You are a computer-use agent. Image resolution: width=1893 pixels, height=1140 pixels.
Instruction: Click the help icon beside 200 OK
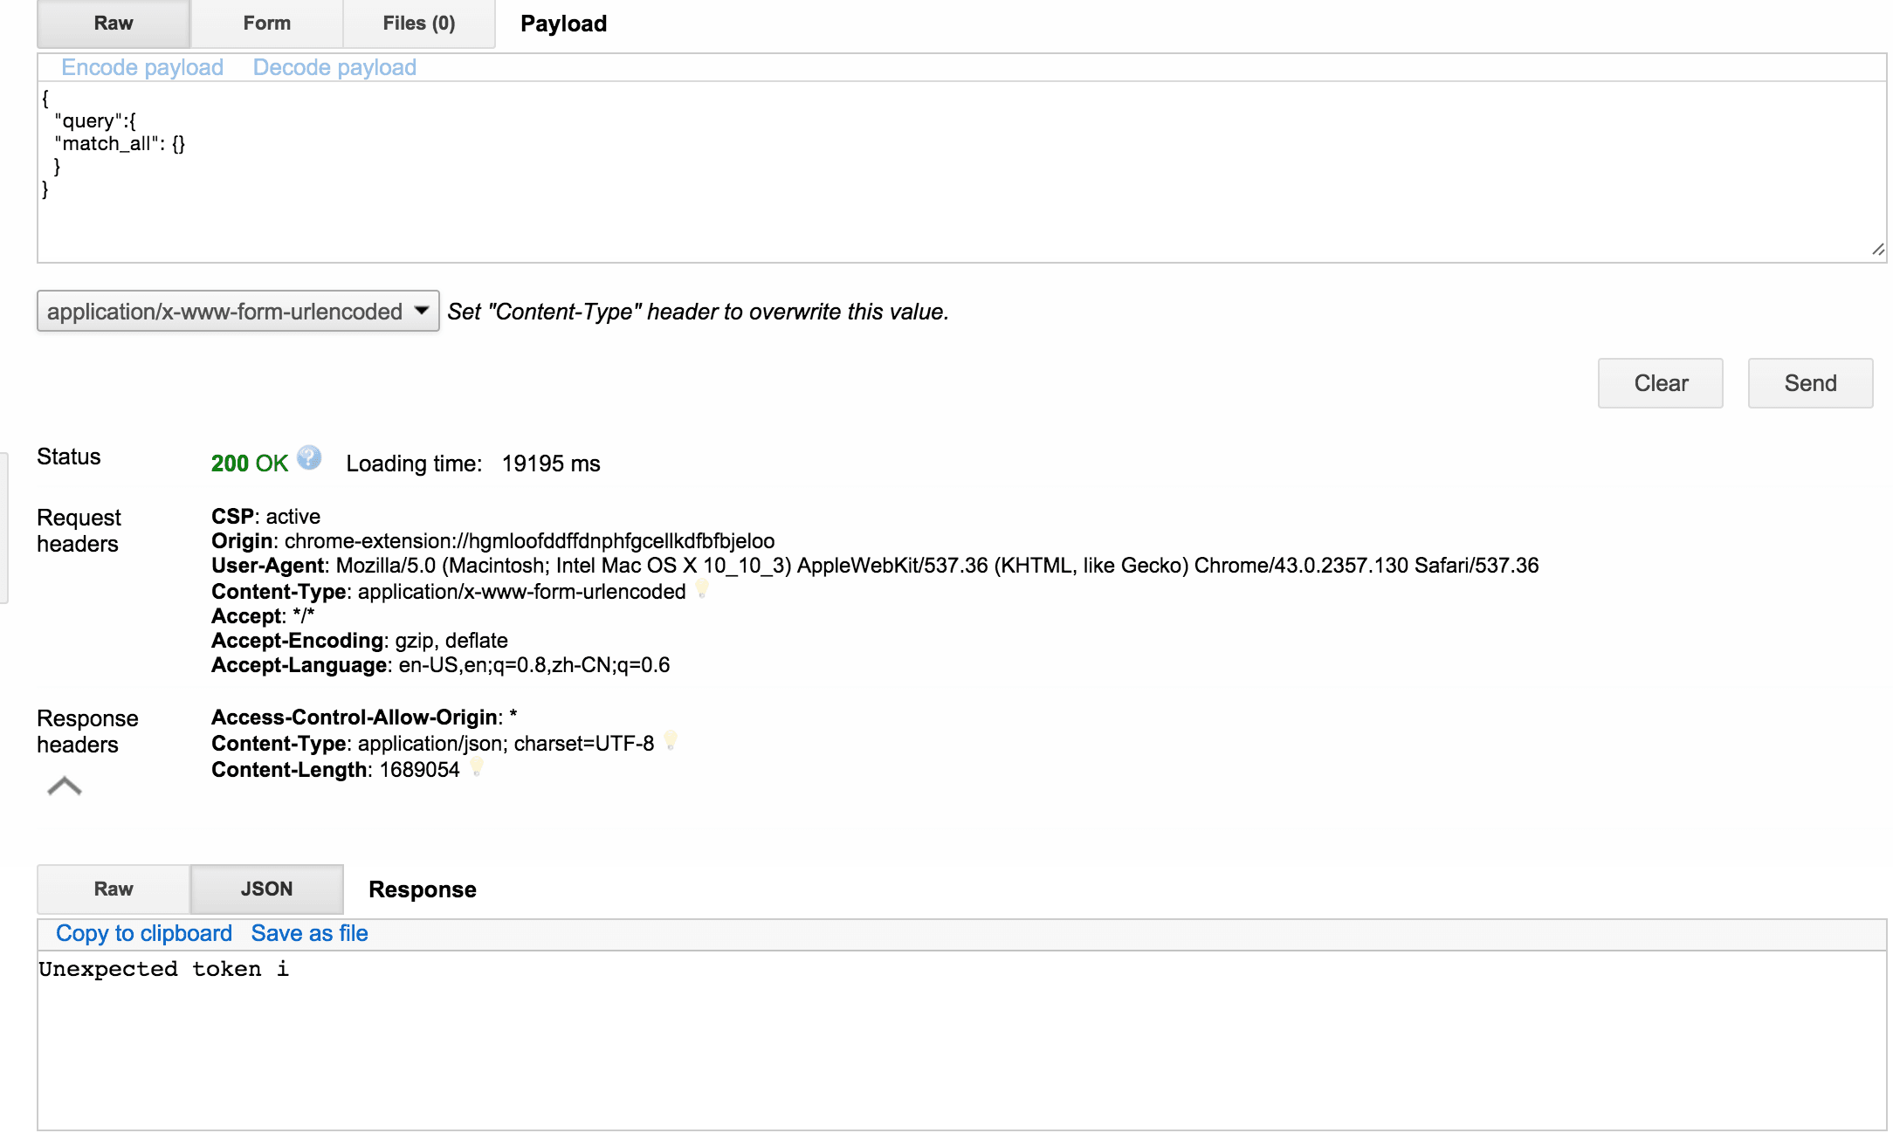tap(309, 457)
